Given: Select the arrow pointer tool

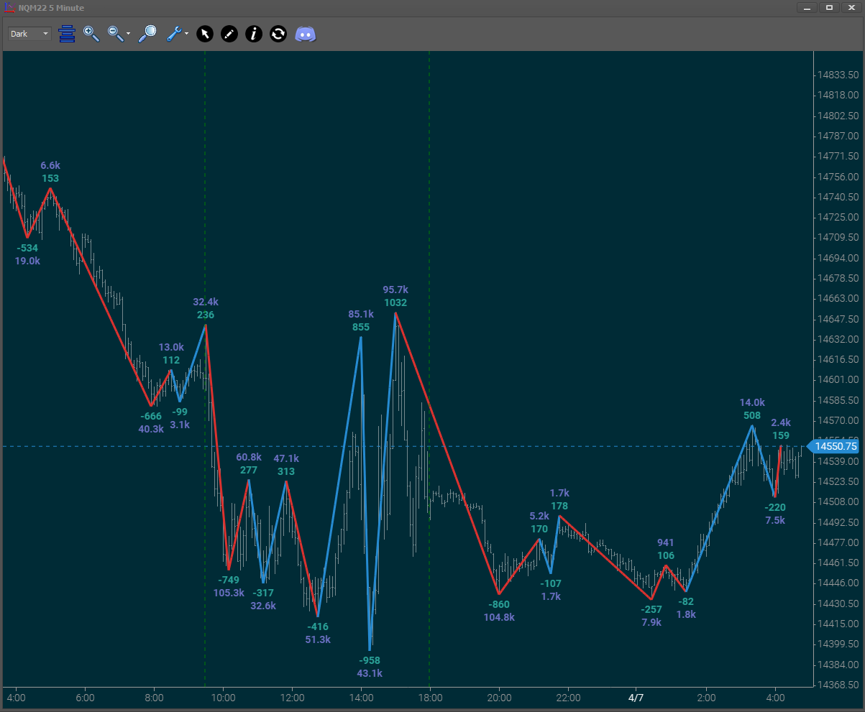Looking at the screenshot, I should pyautogui.click(x=205, y=34).
